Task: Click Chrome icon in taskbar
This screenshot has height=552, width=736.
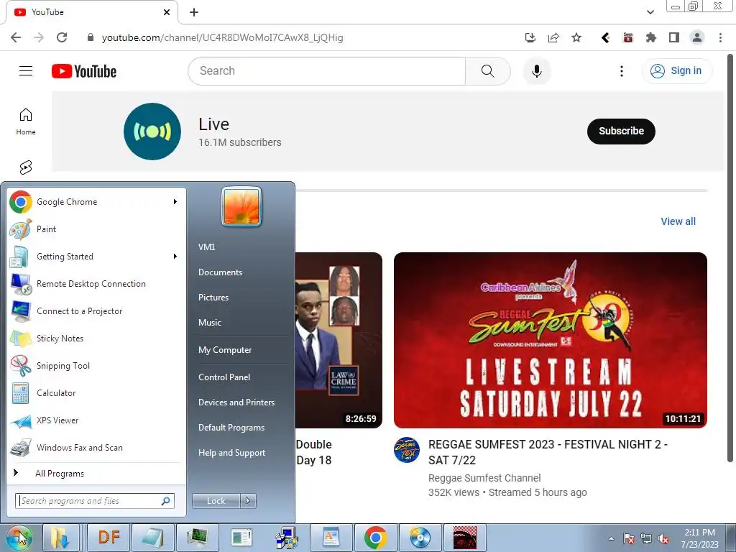Action: click(x=375, y=538)
